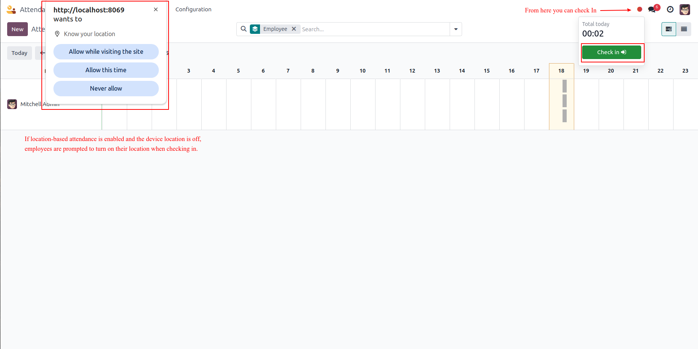Focus the Search input field

coord(374,29)
